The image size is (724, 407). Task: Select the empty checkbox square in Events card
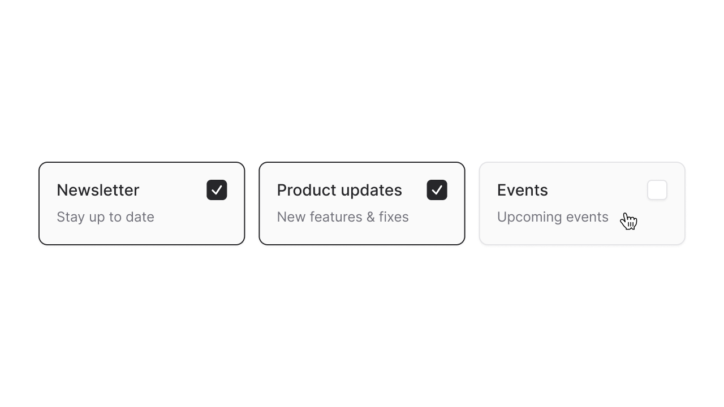click(x=657, y=190)
